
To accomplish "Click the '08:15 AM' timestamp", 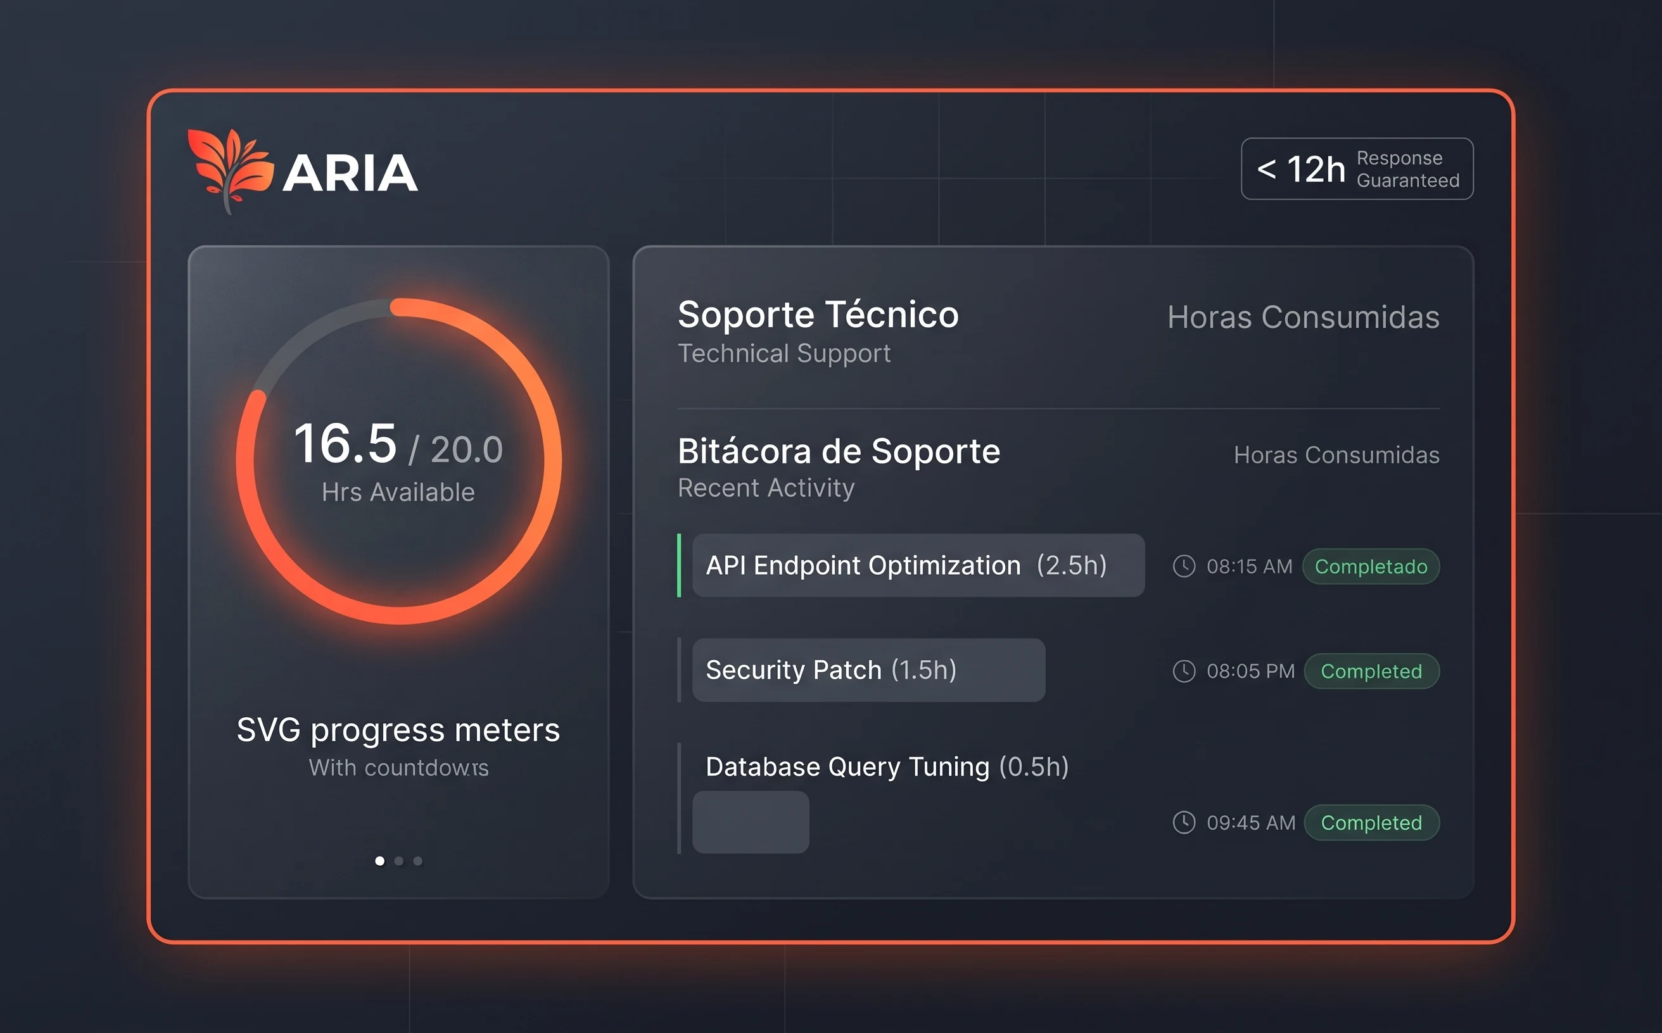I will (1249, 567).
